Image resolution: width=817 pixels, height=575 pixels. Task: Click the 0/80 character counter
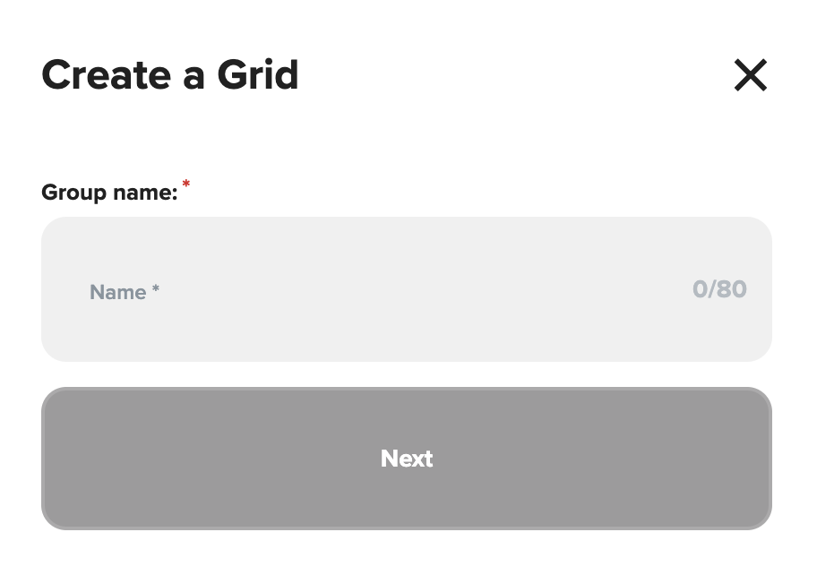[x=719, y=289]
